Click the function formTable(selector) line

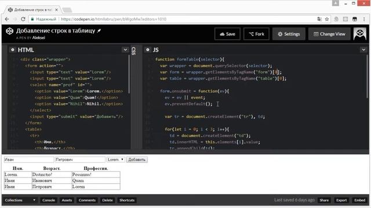tap(190, 60)
